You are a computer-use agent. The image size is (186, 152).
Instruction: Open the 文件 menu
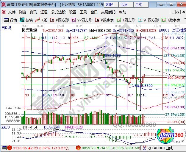point(12,12)
